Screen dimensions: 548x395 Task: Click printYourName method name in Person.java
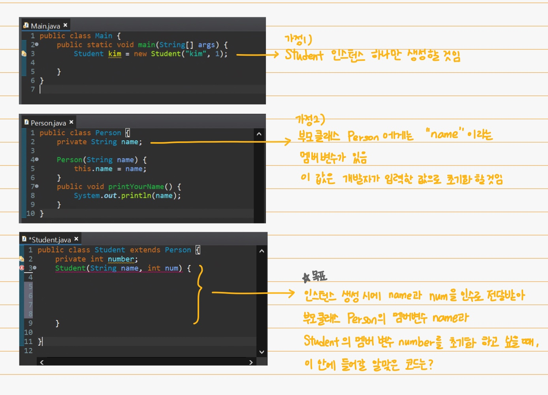click(136, 186)
